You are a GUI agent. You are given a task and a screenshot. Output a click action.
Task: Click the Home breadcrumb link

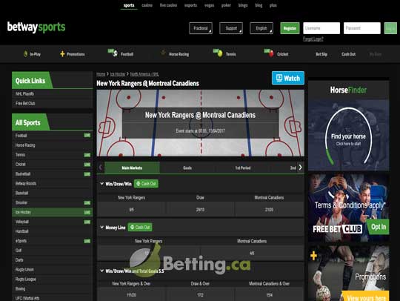pyautogui.click(x=101, y=74)
